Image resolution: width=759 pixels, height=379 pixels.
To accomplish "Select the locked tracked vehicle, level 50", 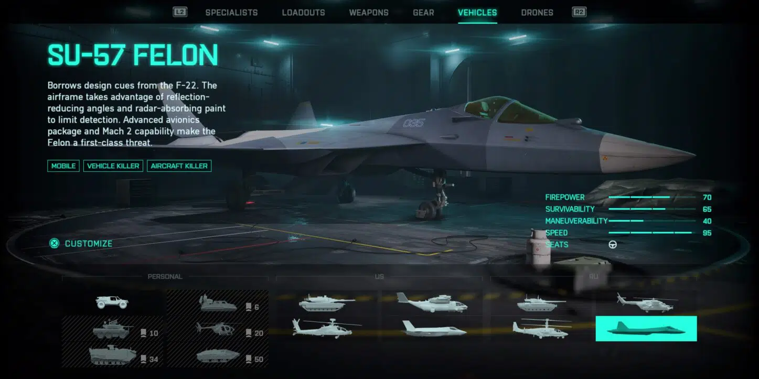I will [x=218, y=355].
